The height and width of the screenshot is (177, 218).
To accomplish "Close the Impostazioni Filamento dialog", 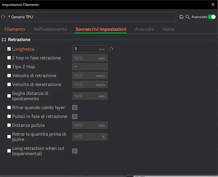I will point(213,4).
